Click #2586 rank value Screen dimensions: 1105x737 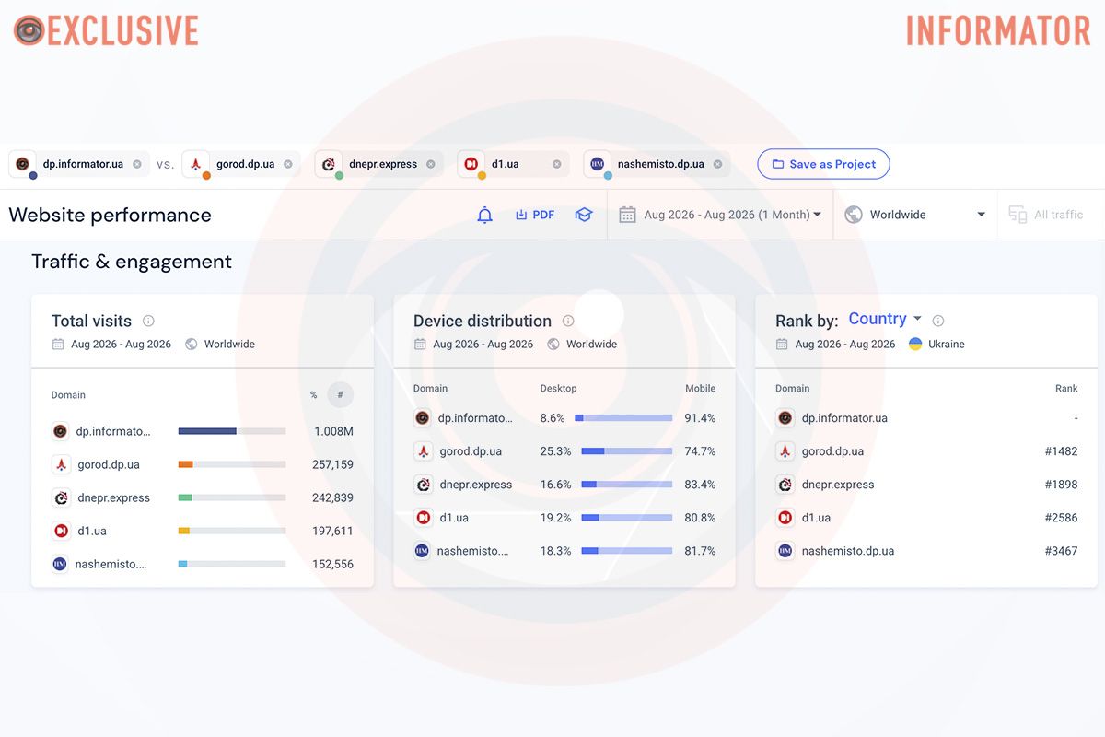pyautogui.click(x=1061, y=518)
